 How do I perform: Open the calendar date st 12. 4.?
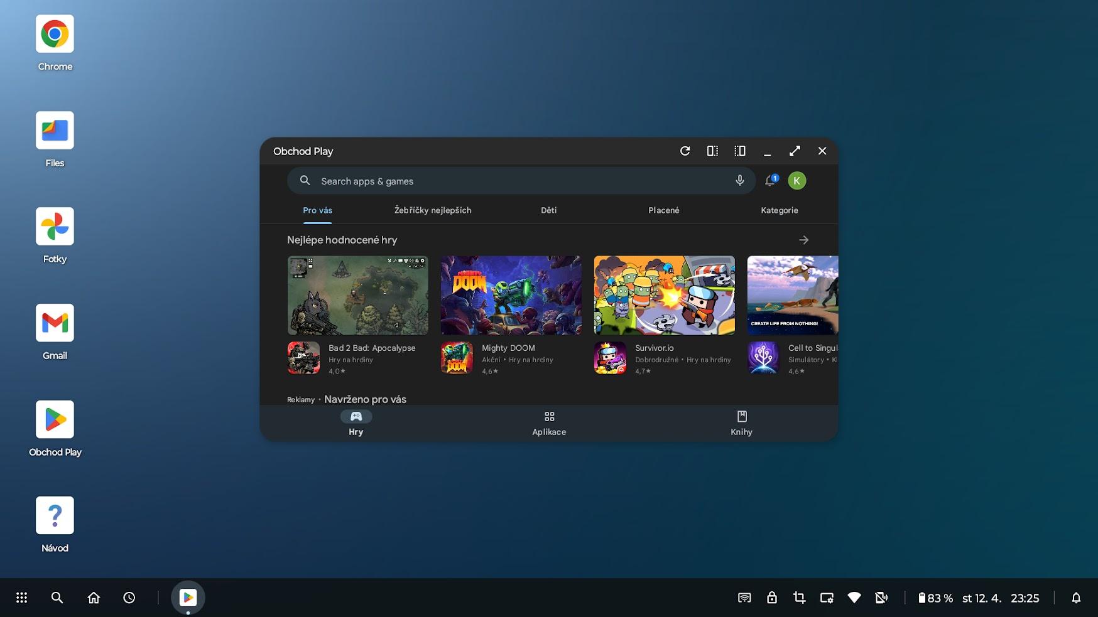(x=982, y=598)
